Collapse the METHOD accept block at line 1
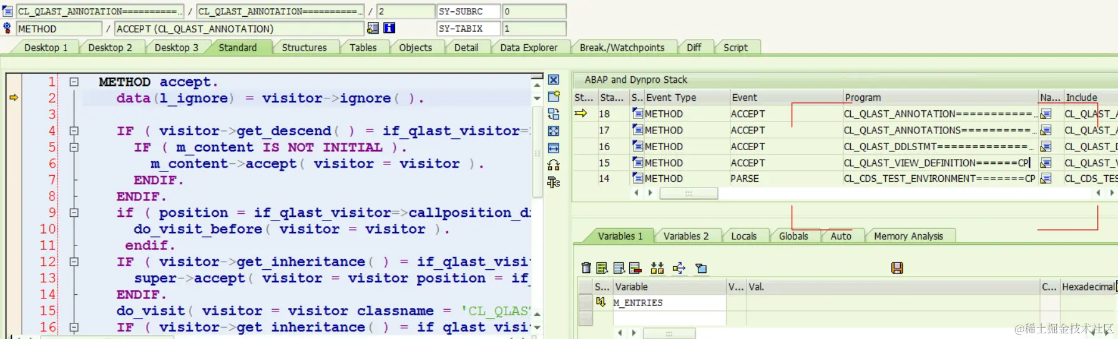Image resolution: width=1118 pixels, height=339 pixels. tap(74, 82)
